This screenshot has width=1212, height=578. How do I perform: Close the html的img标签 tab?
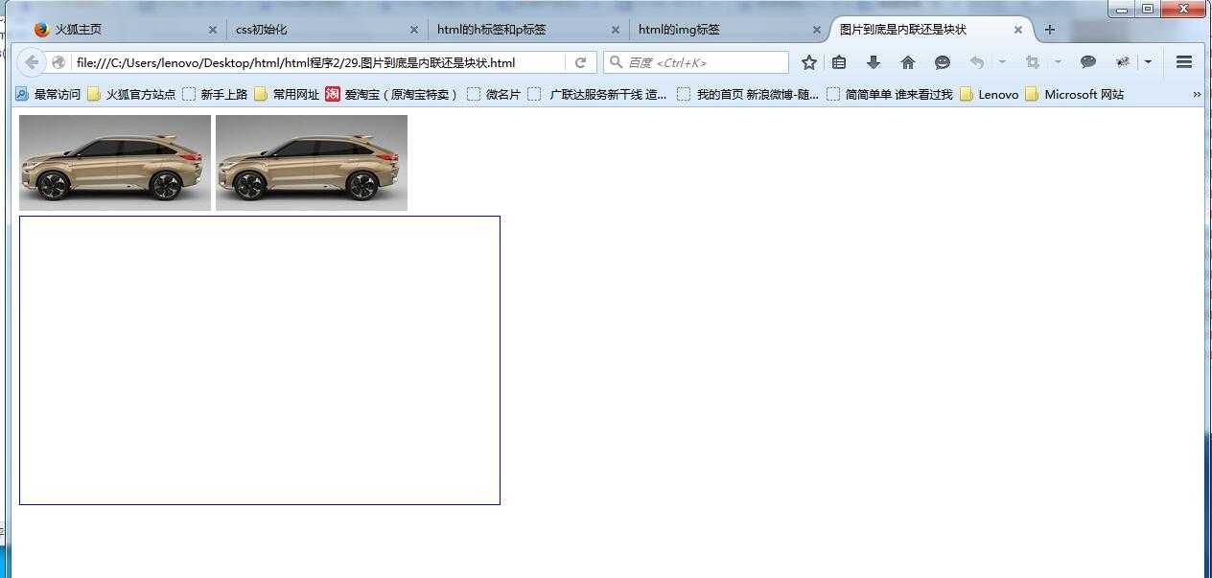click(817, 30)
